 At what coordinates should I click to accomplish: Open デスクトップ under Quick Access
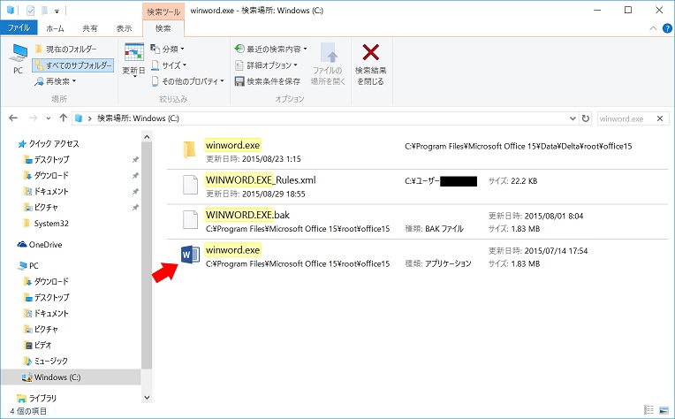(47, 160)
